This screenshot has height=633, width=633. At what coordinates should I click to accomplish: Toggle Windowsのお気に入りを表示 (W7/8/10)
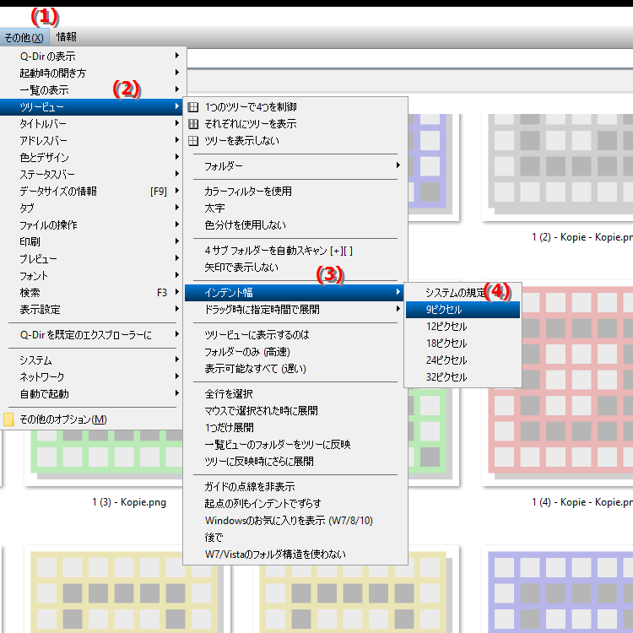[295, 521]
